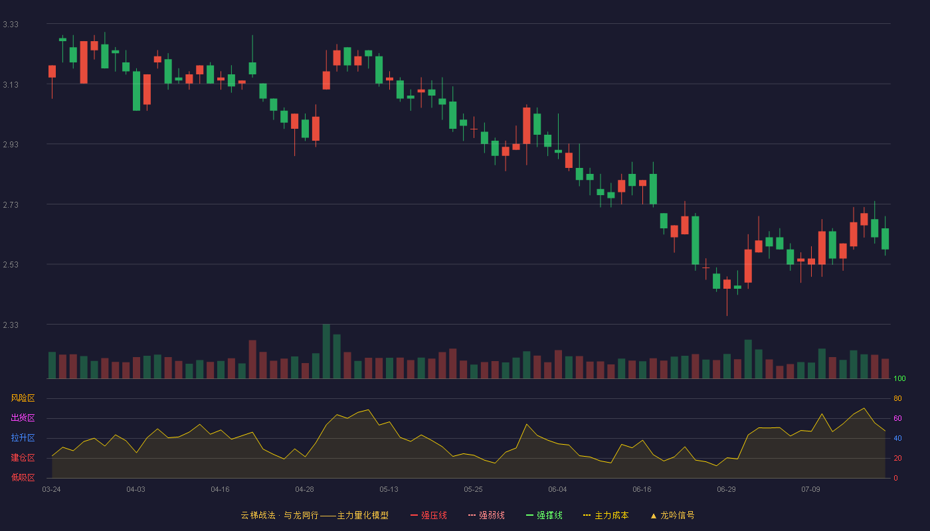The height and width of the screenshot is (531, 930).
Task: Click the 拉升区 zone label
Action: click(x=23, y=438)
